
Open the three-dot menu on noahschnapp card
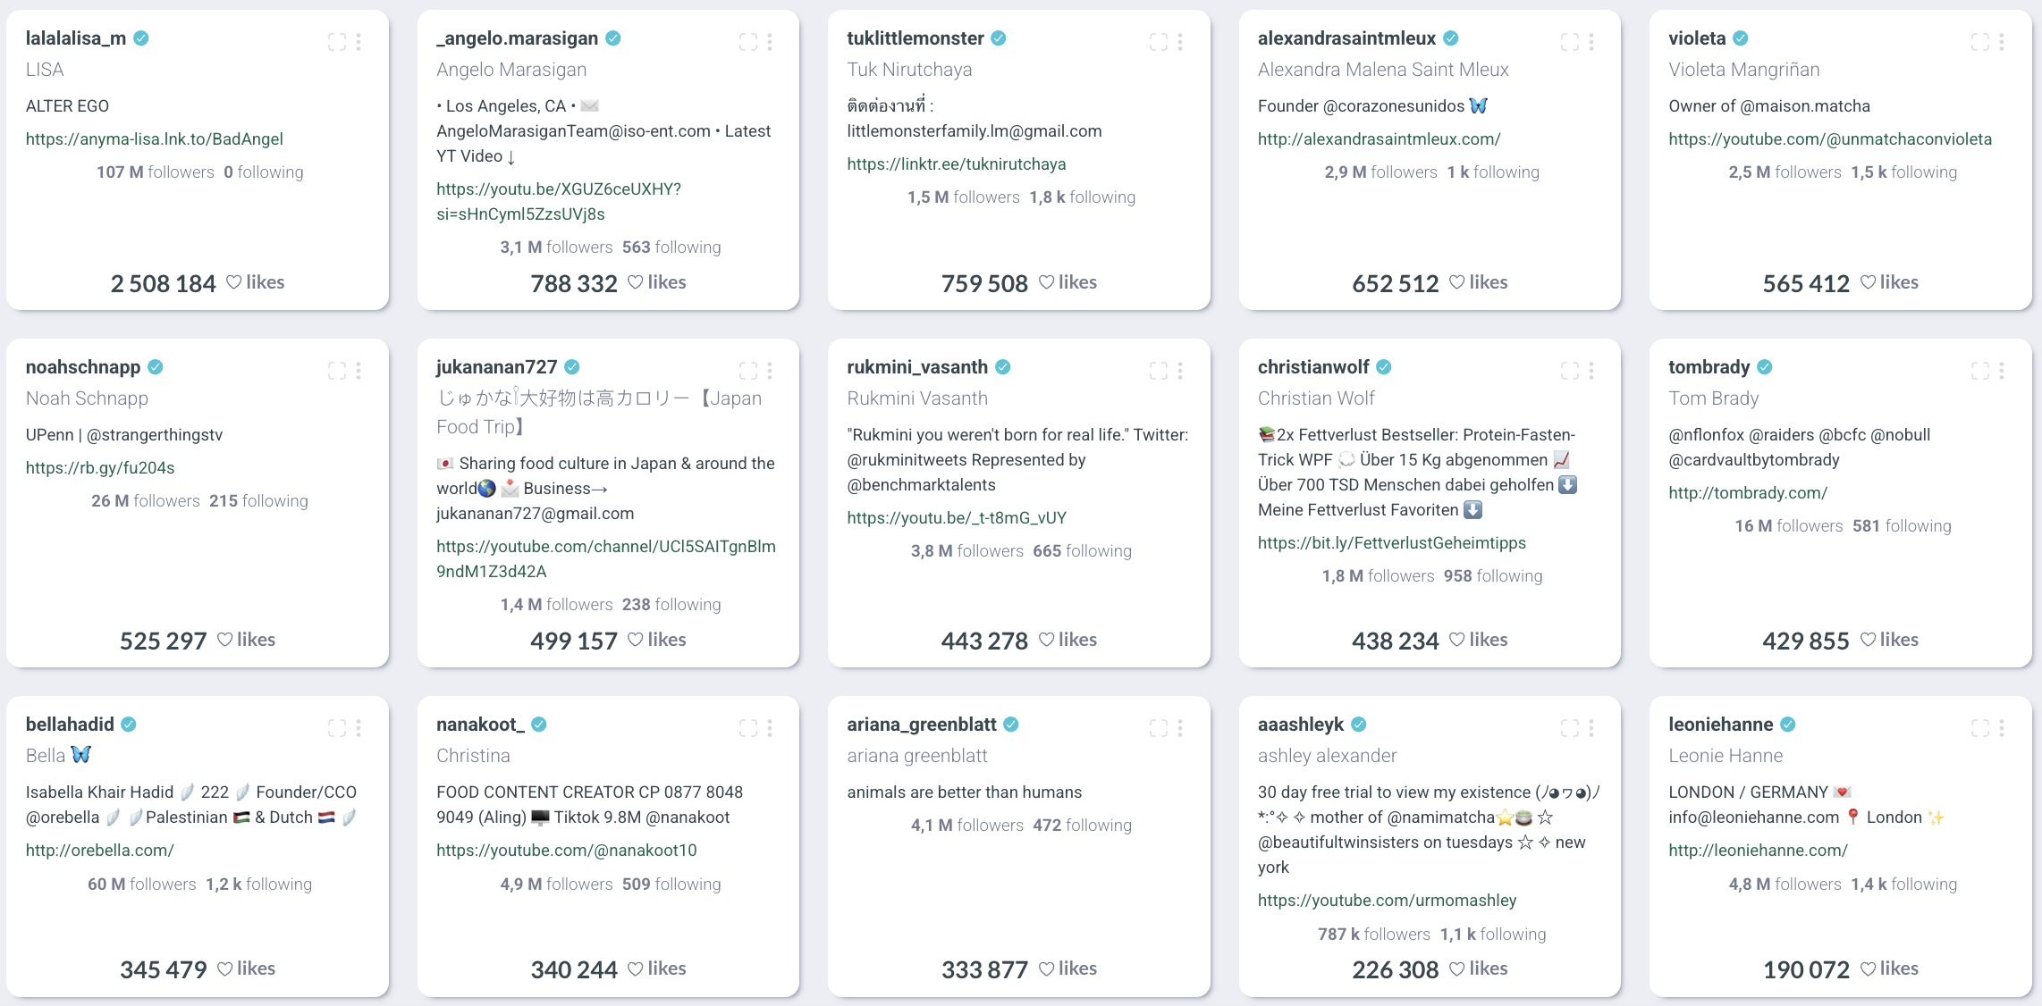(359, 370)
